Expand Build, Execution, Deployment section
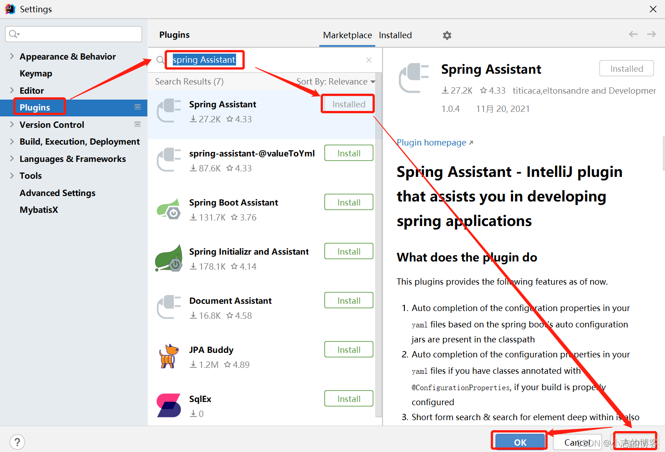Viewport: 665px width, 452px height. 12,141
